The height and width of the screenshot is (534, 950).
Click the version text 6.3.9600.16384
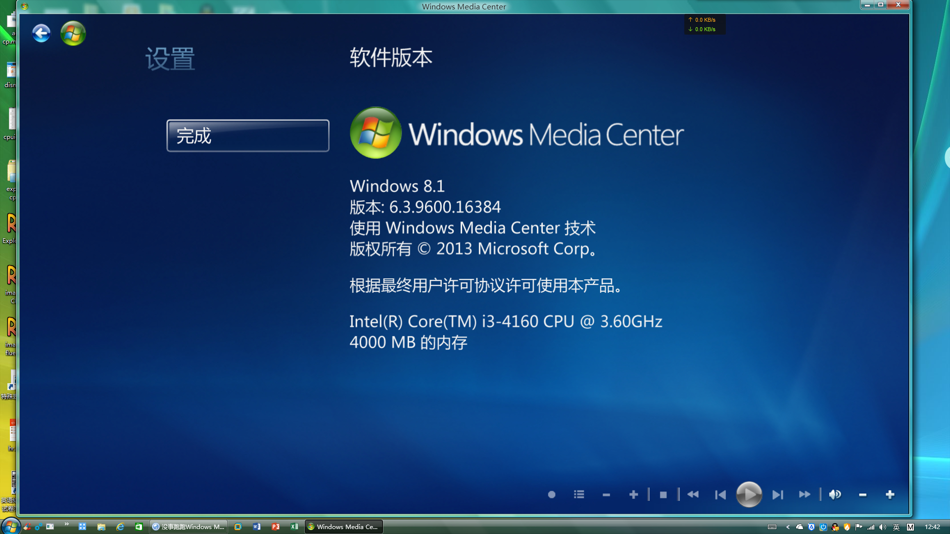[445, 207]
